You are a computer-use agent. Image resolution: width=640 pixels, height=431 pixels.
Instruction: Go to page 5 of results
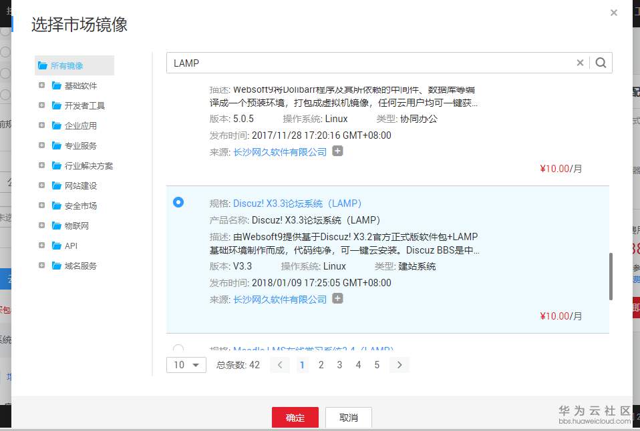click(x=377, y=365)
